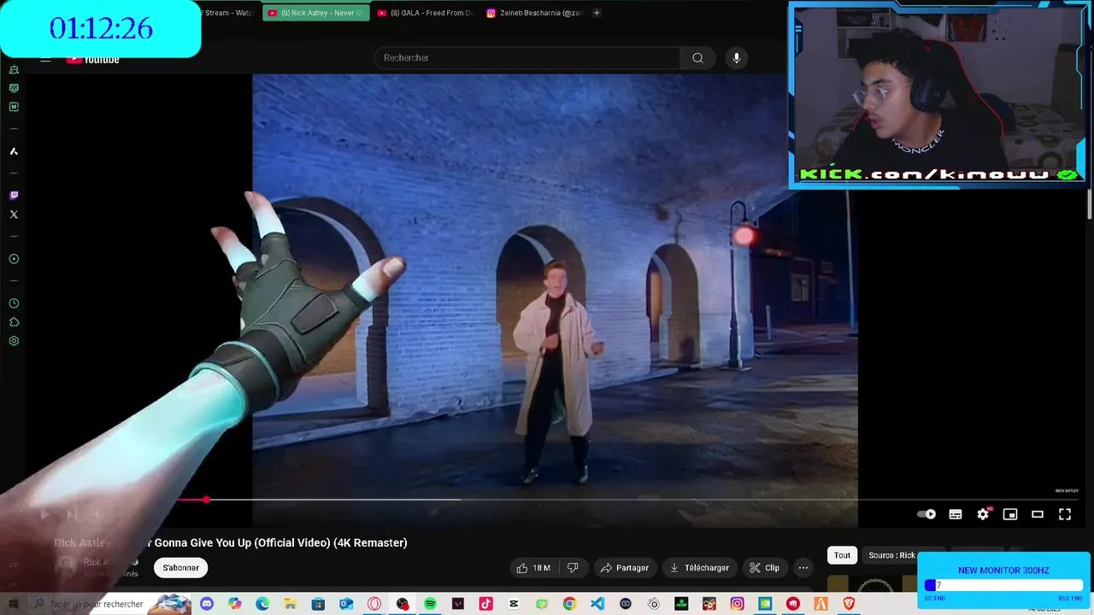Launch Google Chrome from the taskbar
This screenshot has width=1094, height=615.
coord(569,604)
